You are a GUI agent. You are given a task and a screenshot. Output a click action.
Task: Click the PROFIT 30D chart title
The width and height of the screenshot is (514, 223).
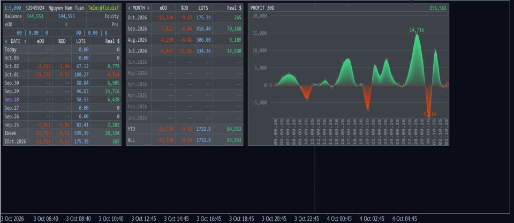tap(262, 8)
